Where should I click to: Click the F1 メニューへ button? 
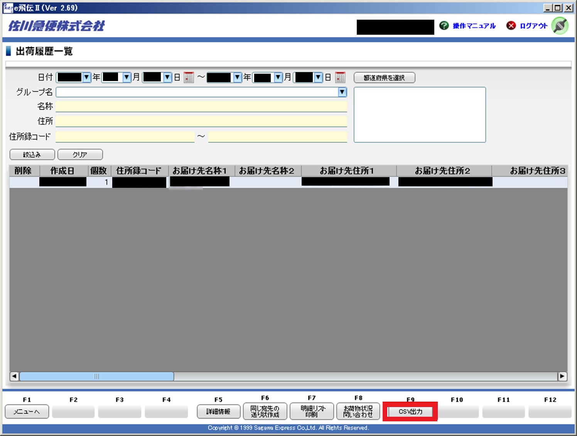(x=27, y=411)
